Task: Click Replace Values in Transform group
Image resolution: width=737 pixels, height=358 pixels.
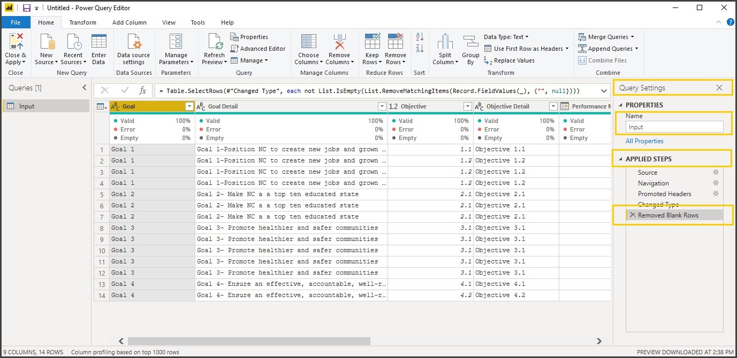Action: pyautogui.click(x=509, y=60)
